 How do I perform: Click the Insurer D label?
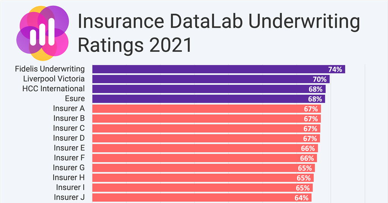pos(69,138)
